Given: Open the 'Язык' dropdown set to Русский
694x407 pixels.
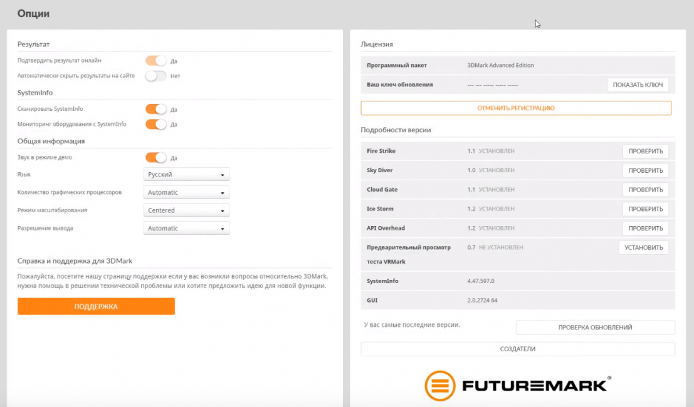Looking at the screenshot, I should point(186,175).
